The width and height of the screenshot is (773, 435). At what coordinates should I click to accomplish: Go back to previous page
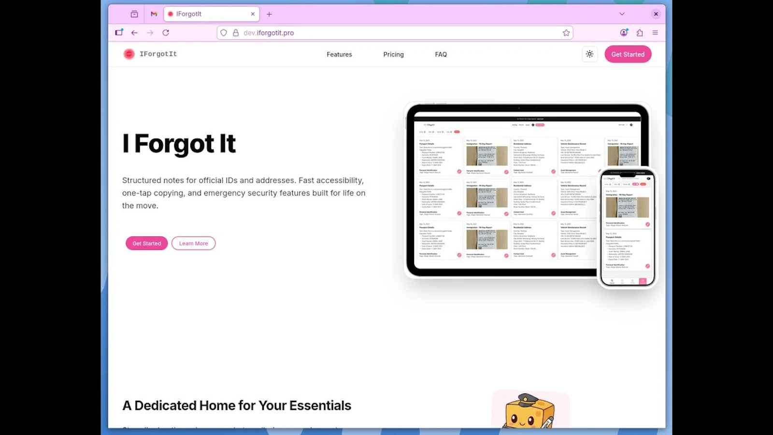coord(134,33)
